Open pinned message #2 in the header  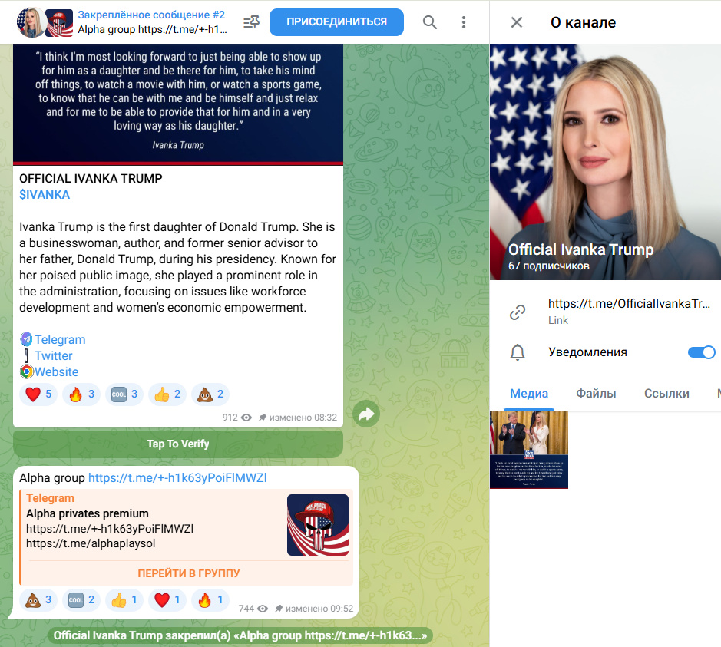(x=152, y=21)
